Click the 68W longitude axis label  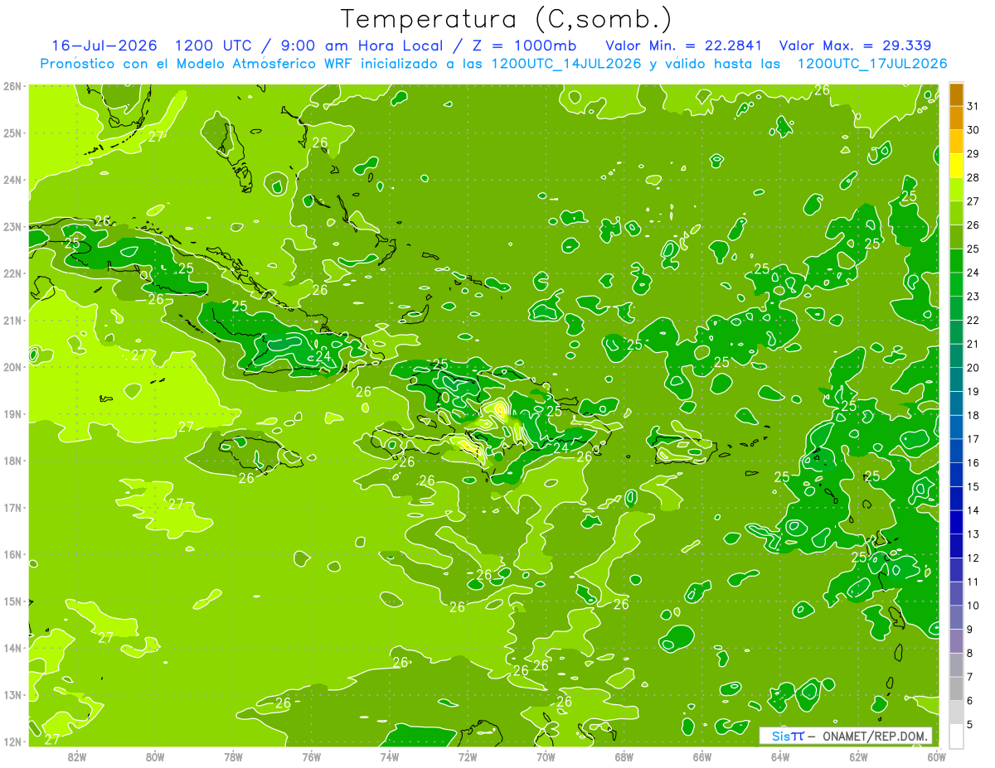coord(624,756)
